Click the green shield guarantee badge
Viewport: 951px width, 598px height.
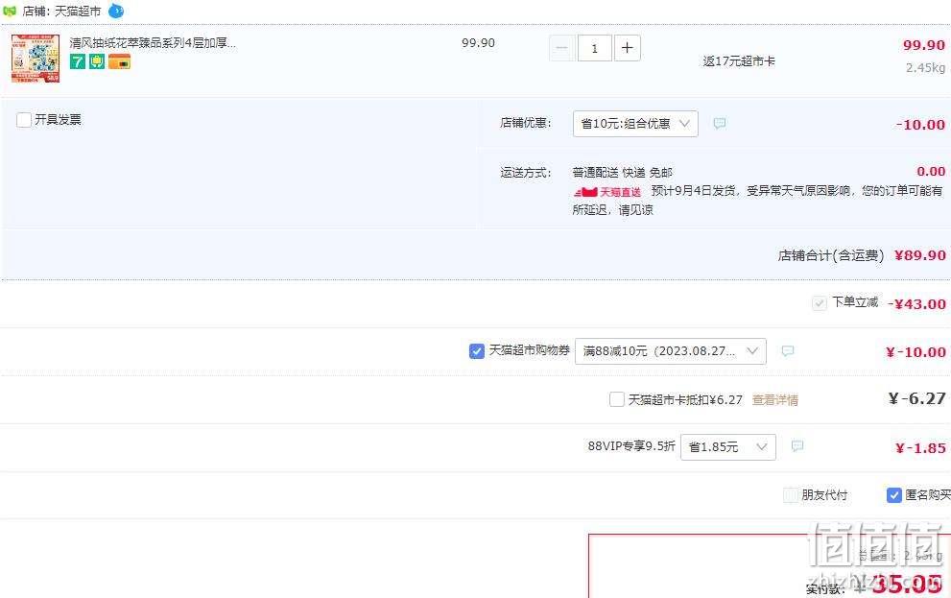(x=97, y=61)
